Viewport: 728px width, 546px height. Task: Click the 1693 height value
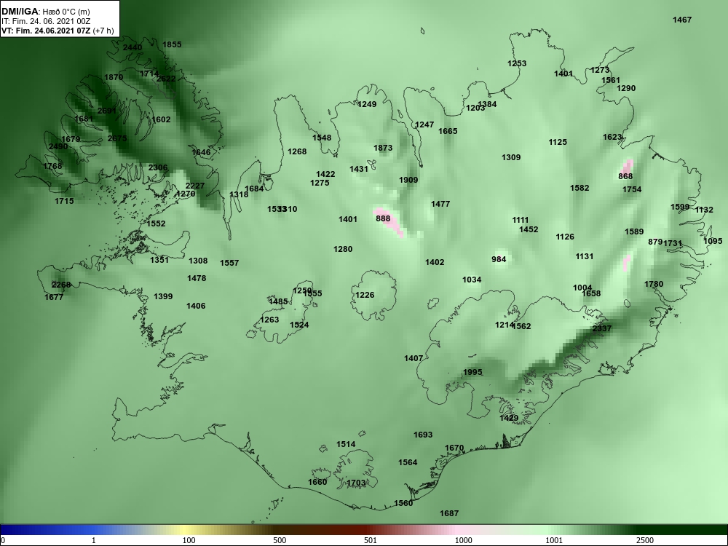tap(423, 435)
